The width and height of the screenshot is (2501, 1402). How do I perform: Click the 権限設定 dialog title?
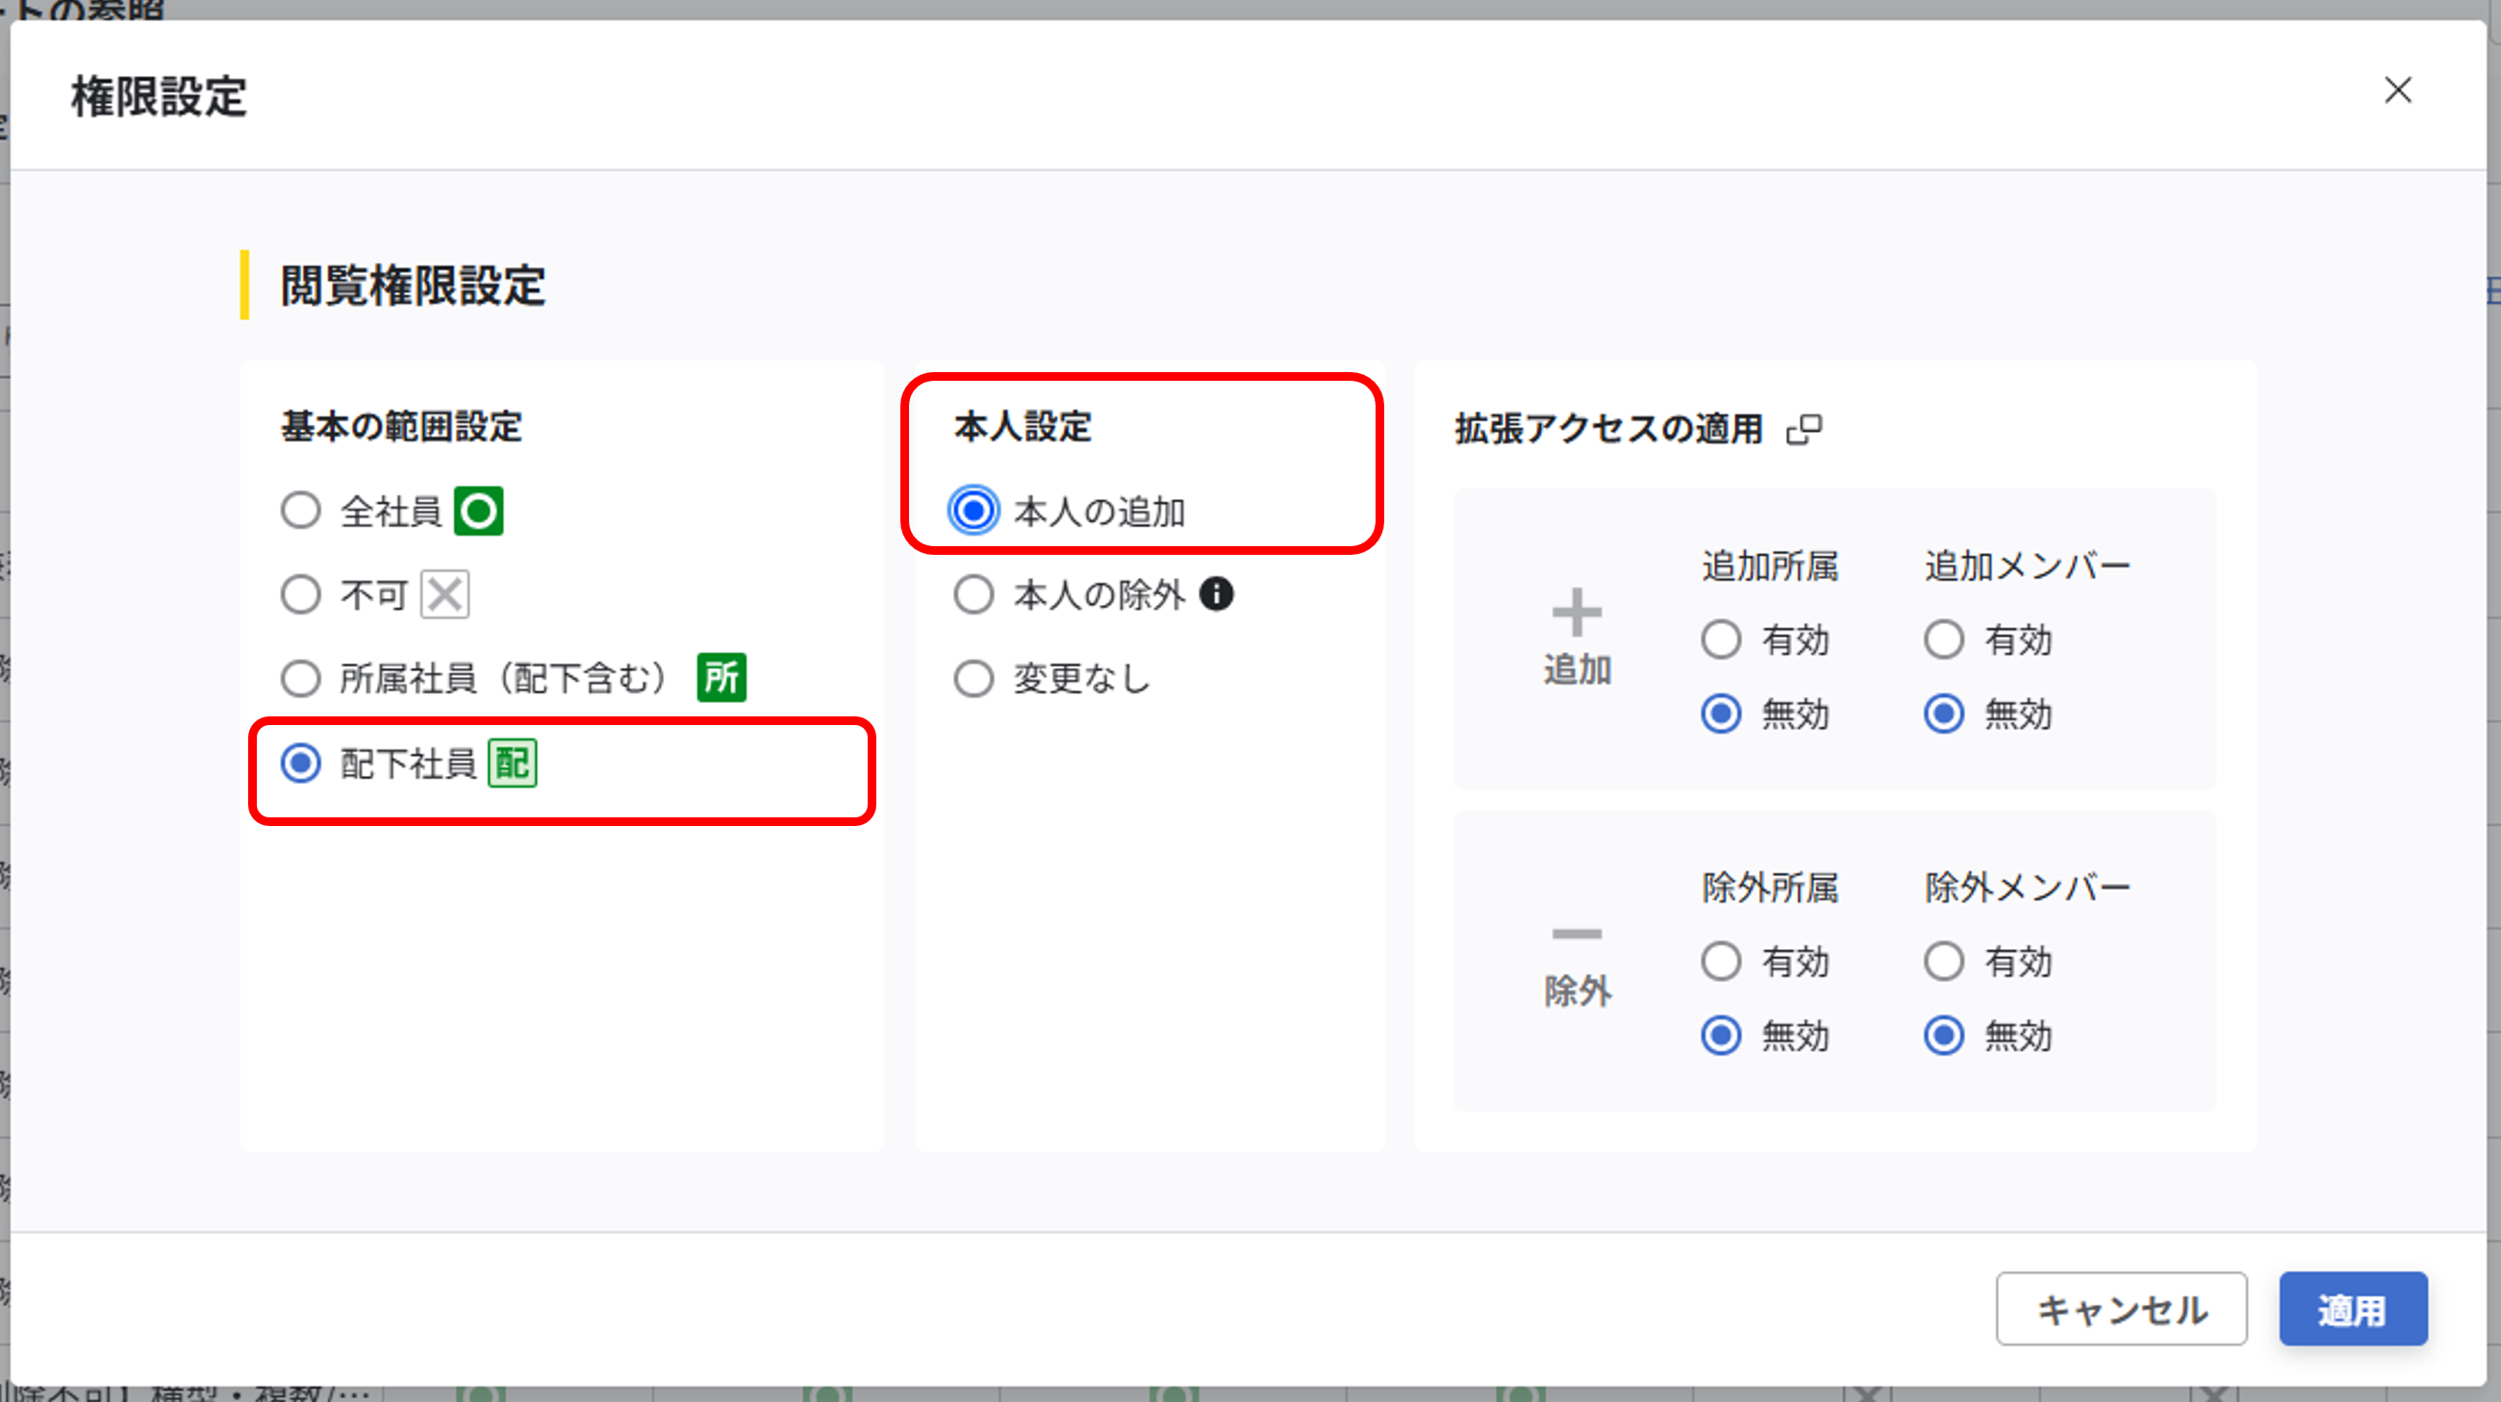pos(160,96)
